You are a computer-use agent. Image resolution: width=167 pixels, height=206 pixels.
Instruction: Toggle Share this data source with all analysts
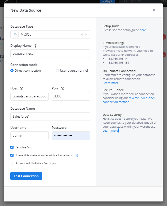tap(12, 155)
